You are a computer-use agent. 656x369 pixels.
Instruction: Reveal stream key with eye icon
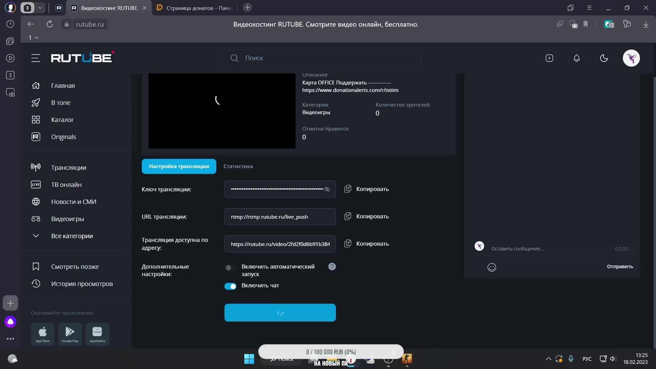click(x=327, y=189)
